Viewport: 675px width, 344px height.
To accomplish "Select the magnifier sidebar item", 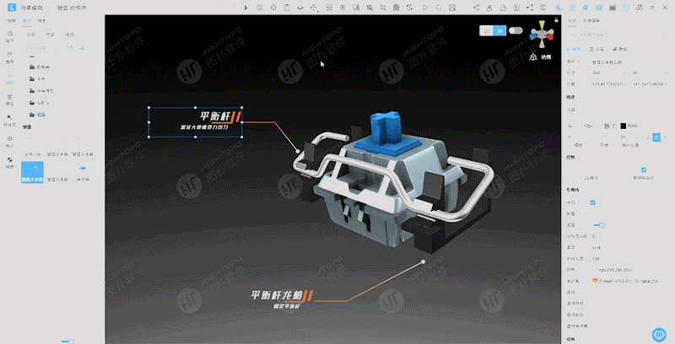I will (x=9, y=120).
